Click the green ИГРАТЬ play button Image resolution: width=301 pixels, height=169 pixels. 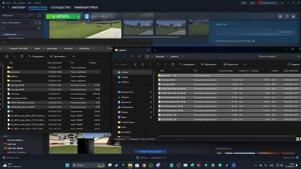pos(61,16)
